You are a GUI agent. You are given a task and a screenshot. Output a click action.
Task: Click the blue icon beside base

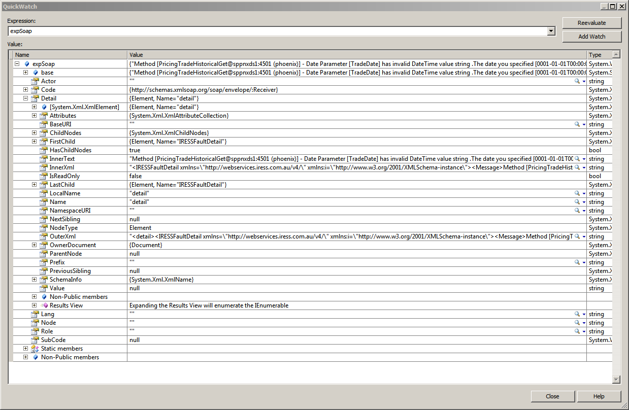point(35,73)
